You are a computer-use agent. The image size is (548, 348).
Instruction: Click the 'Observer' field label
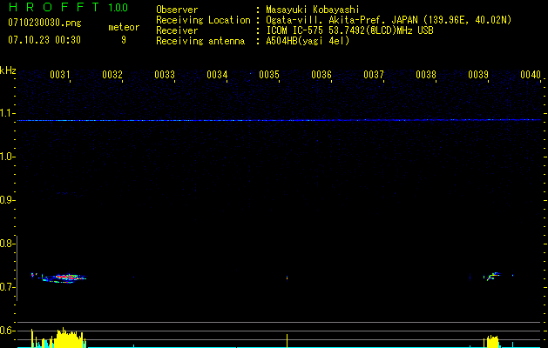pos(177,10)
